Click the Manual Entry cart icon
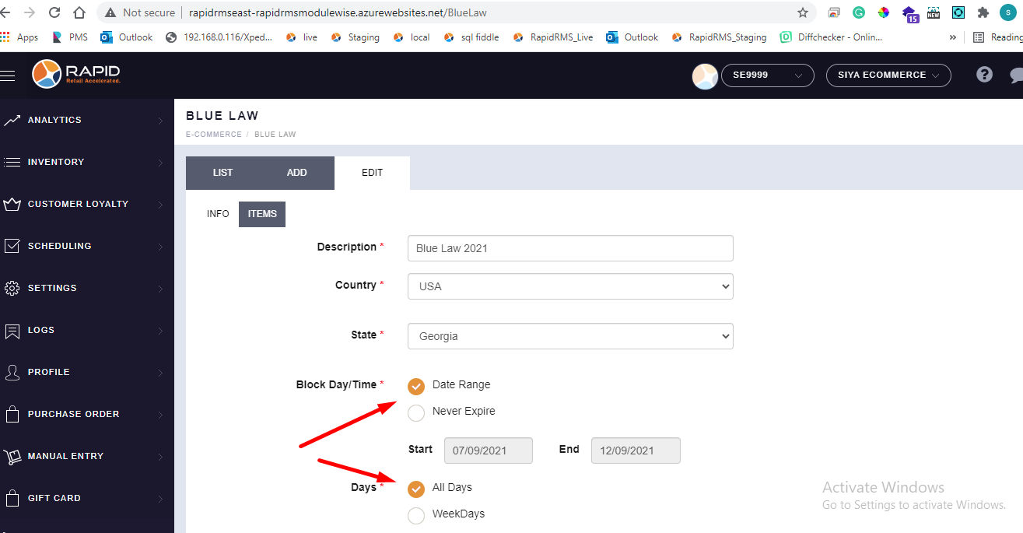Viewport: 1023px width, 533px height. 12,457
